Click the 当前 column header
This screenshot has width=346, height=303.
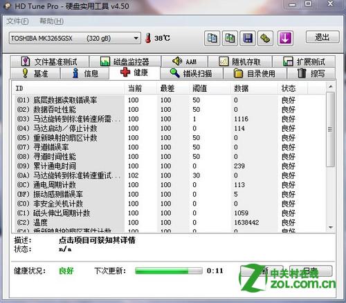point(141,88)
